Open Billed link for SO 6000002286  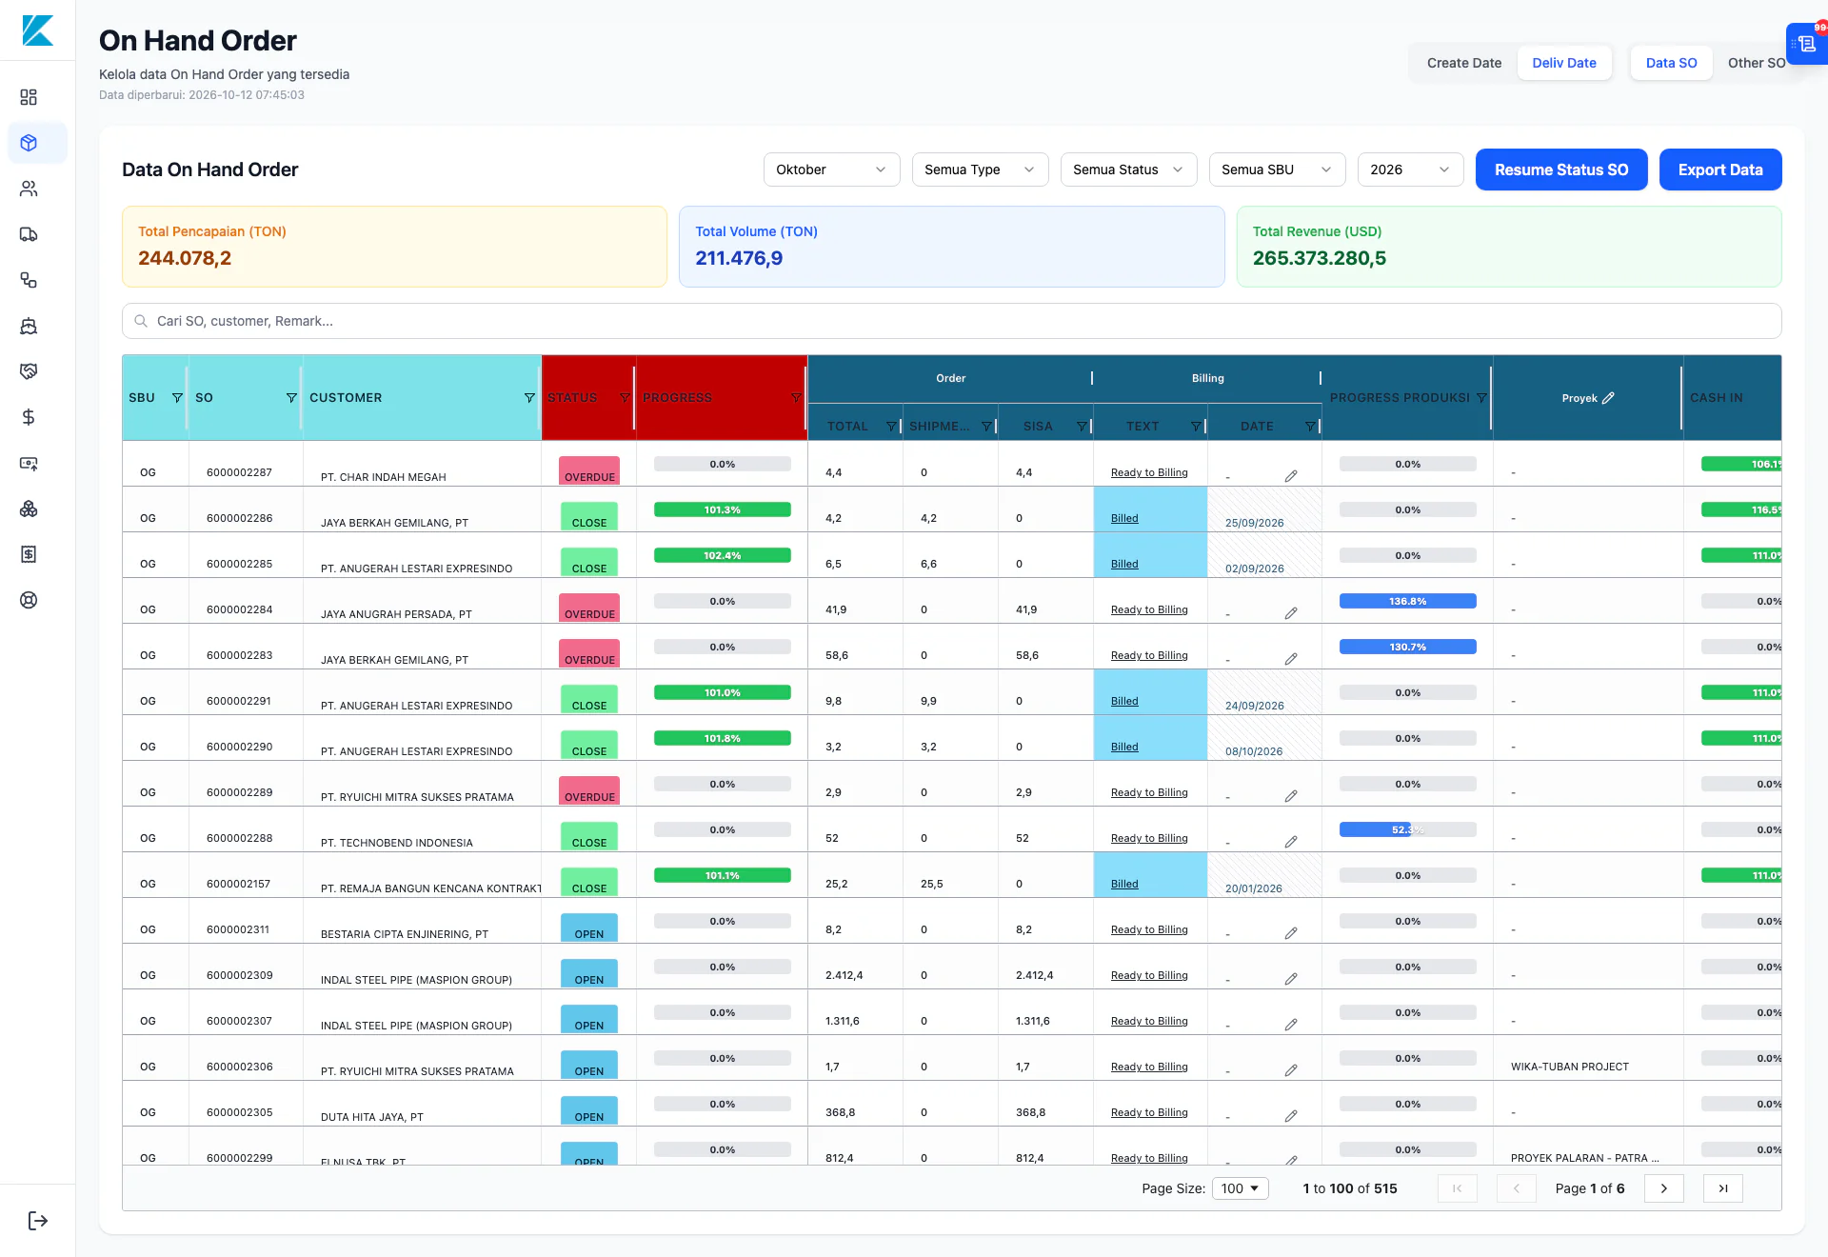(1124, 518)
